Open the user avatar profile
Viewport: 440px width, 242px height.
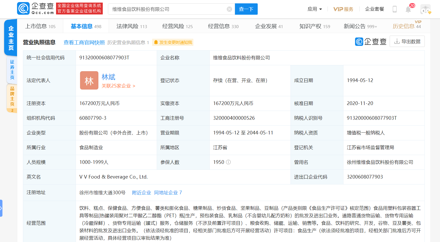point(426,9)
